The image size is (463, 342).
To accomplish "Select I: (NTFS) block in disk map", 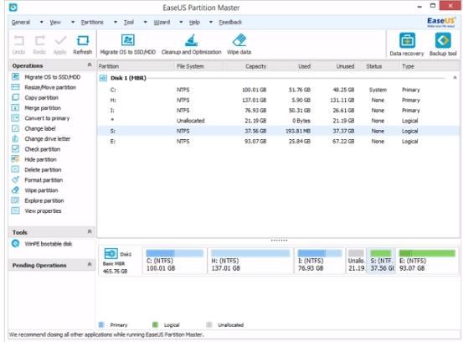I will [x=320, y=261].
